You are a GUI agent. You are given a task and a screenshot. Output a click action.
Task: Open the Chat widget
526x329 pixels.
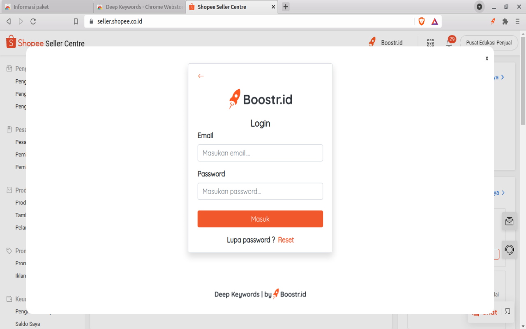(x=485, y=313)
